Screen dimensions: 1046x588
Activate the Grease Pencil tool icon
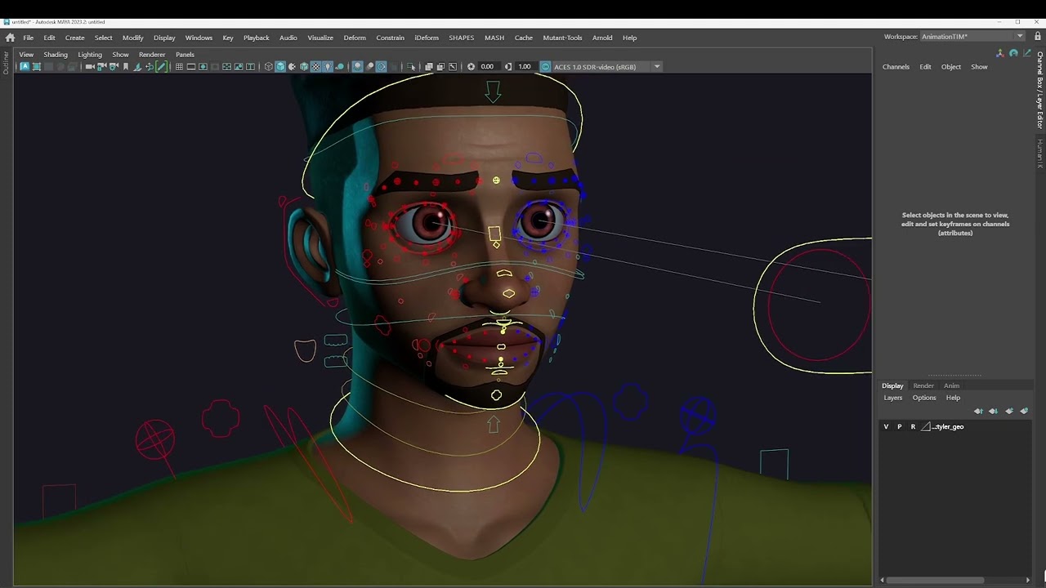pyautogui.click(x=161, y=66)
